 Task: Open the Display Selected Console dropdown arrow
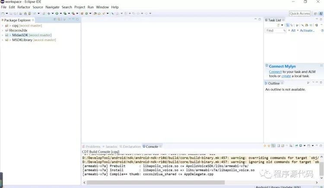click(305, 146)
